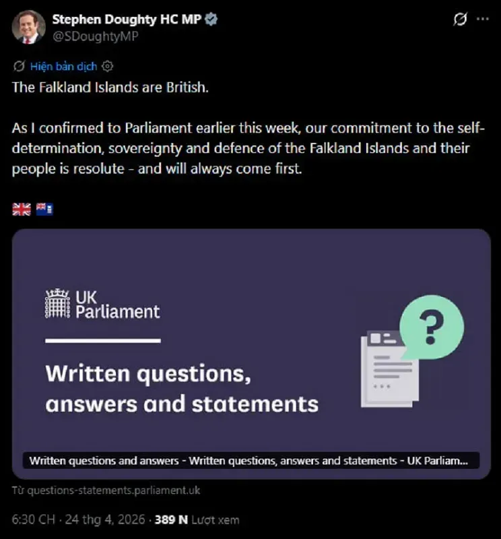Image resolution: width=501 pixels, height=539 pixels.
Task: Click the "Written questions, answers and statements" heading
Action: pos(182,389)
